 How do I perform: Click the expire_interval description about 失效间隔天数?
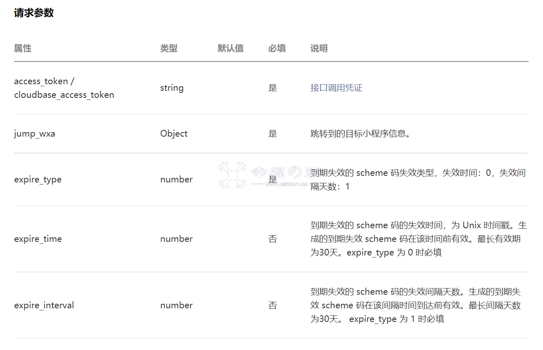(416, 305)
